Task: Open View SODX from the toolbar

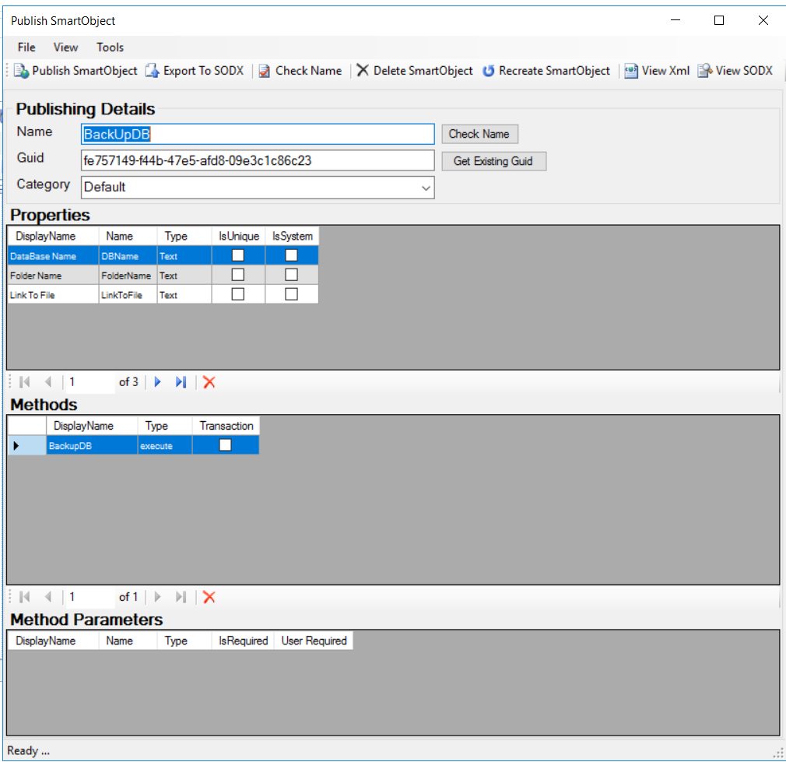Action: click(704, 71)
